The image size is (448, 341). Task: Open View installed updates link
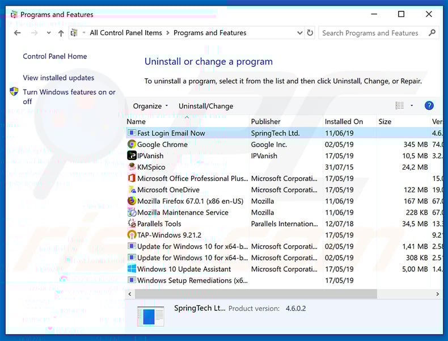(58, 78)
